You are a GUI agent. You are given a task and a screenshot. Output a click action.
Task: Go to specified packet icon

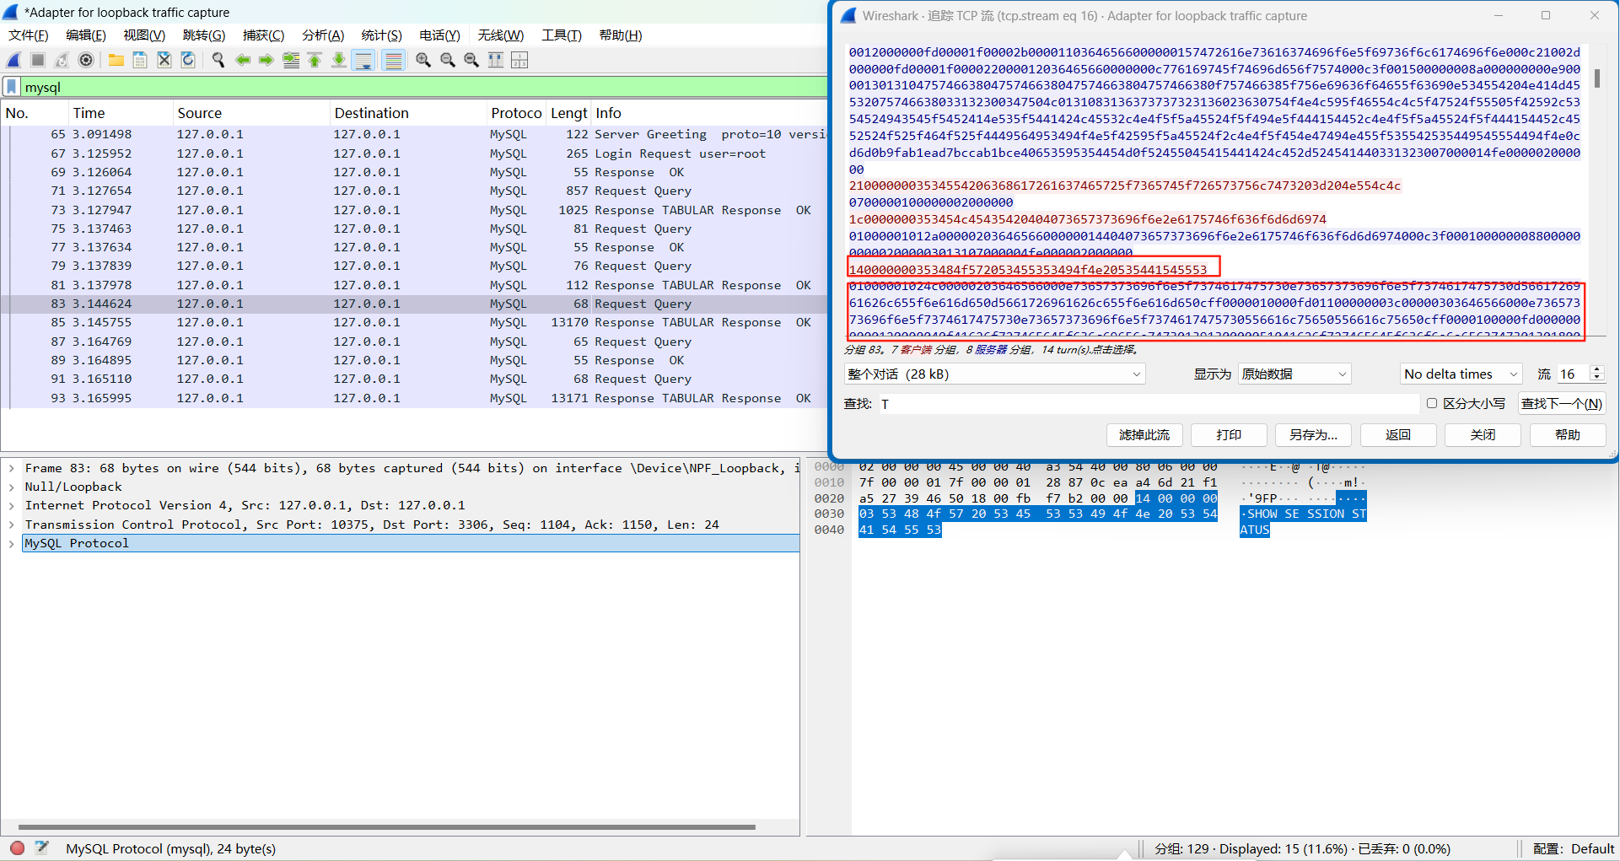(291, 60)
